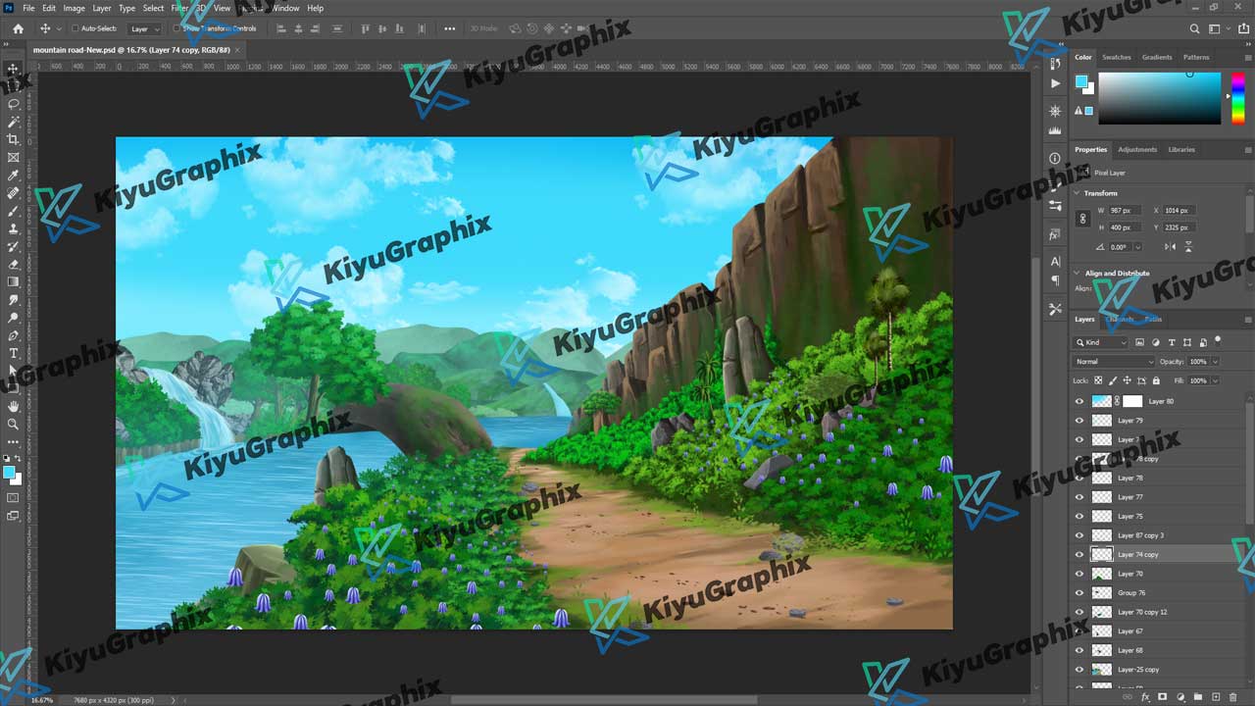Select the Eyedropper tool in the toolbar

tap(14, 176)
